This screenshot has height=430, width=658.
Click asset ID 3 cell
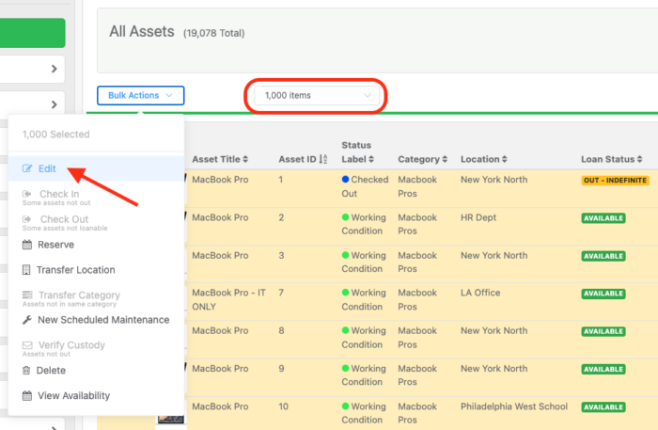tap(281, 255)
